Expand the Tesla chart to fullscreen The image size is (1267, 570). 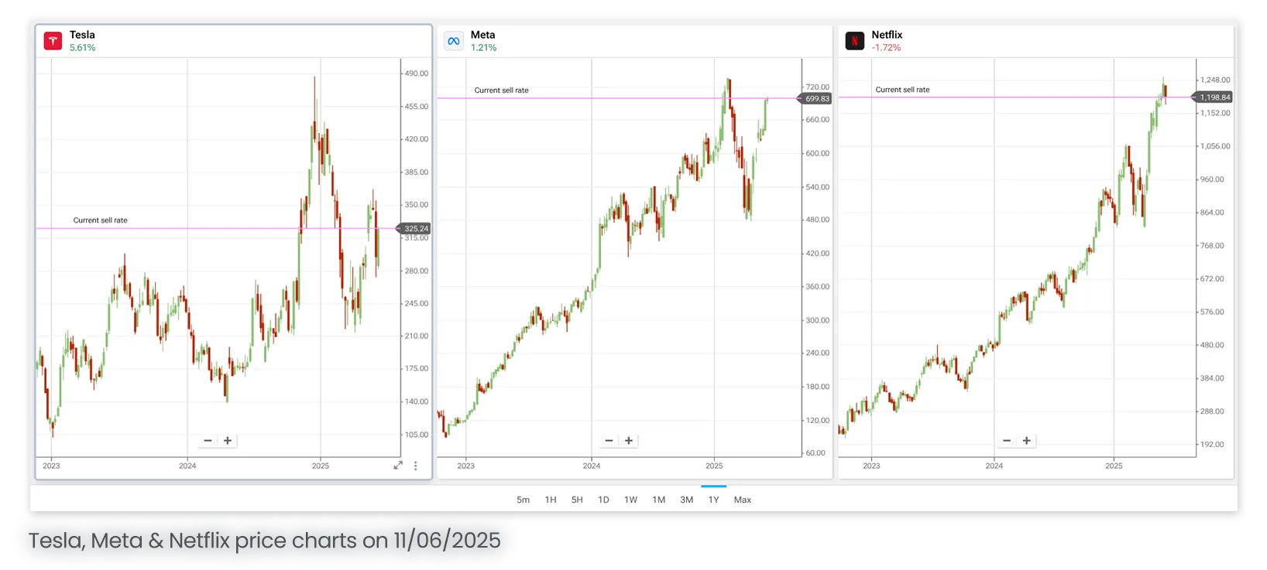398,465
